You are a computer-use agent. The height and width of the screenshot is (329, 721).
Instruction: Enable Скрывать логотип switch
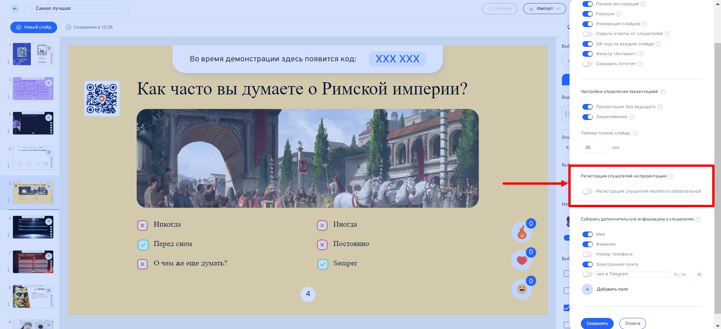(x=588, y=64)
